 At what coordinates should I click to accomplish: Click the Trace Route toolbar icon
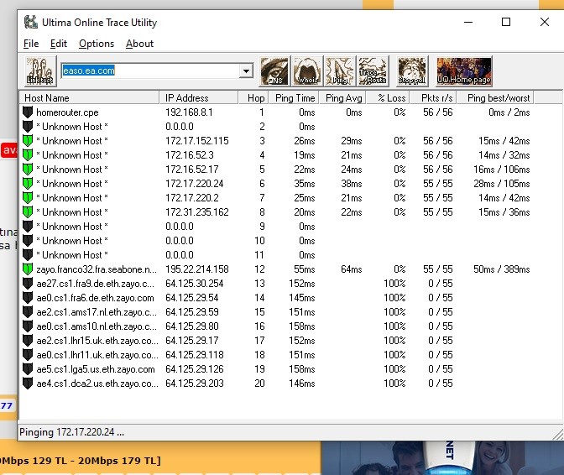tap(373, 71)
